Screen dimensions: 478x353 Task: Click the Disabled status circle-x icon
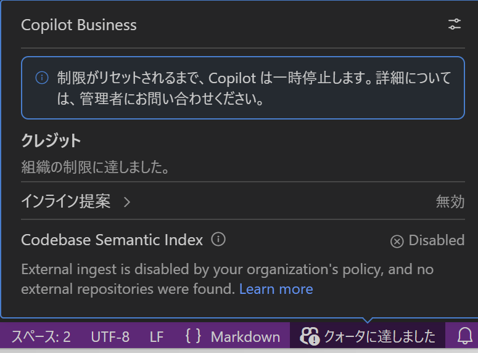pos(397,241)
